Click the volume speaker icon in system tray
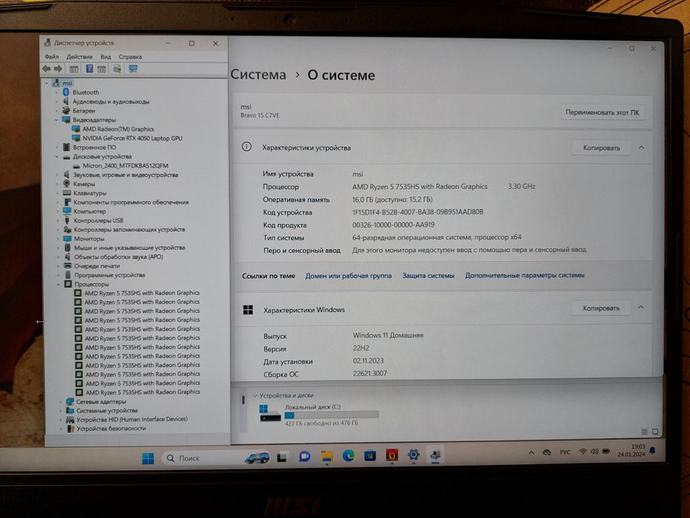Viewport: 690px width, 518px height. coord(594,451)
